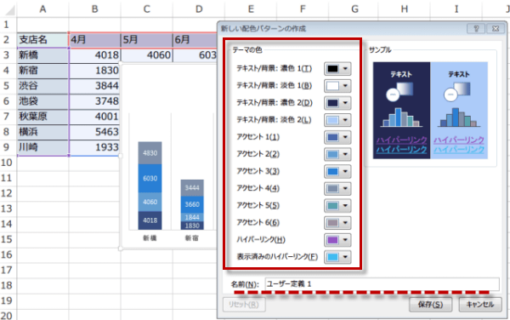Select column A header
This screenshot has height=320, width=510.
(x=42, y=9)
